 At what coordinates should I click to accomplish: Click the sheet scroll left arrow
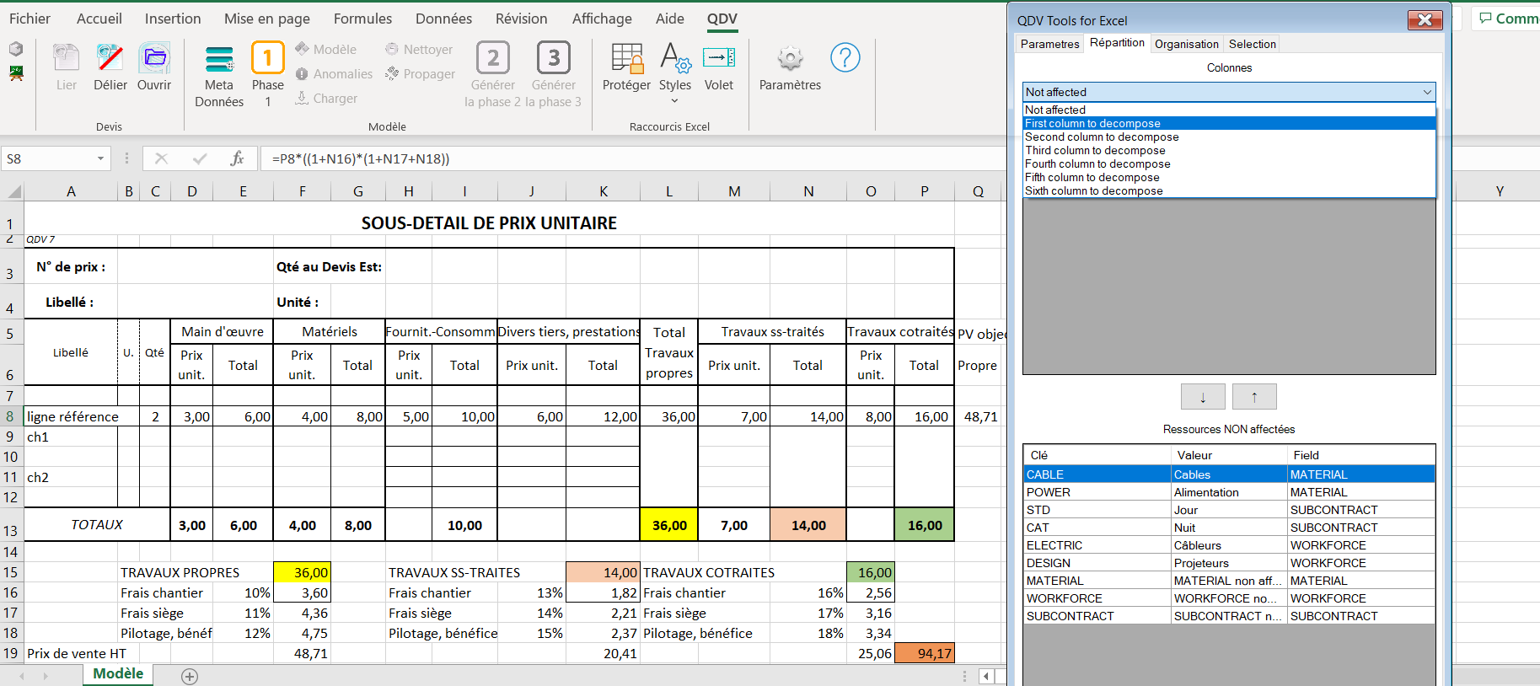coord(22,676)
